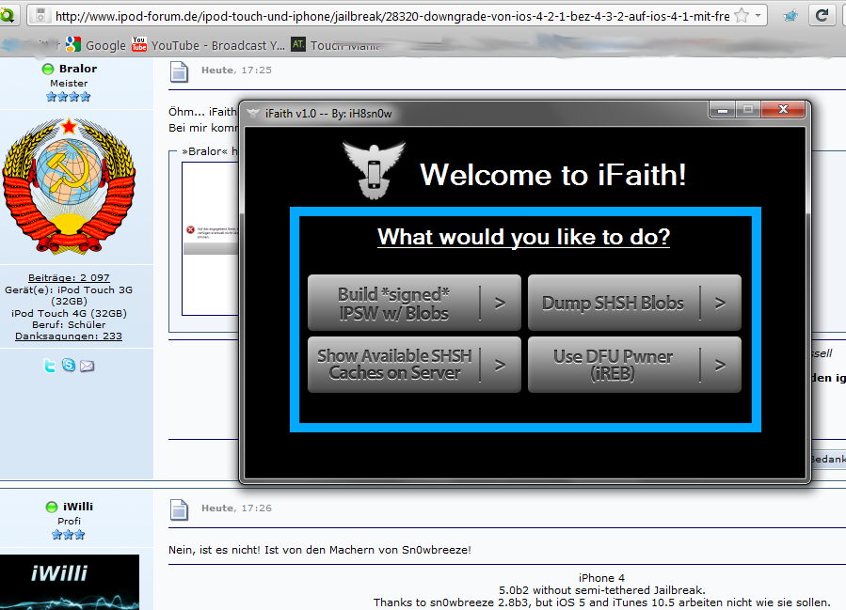Click Bralor's Soviet emblem avatar
Screen dimensions: 846x610
point(69,186)
